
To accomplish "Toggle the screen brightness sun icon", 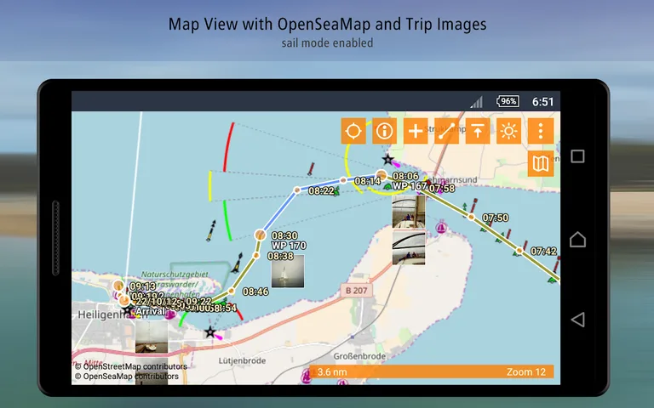I will pos(509,131).
